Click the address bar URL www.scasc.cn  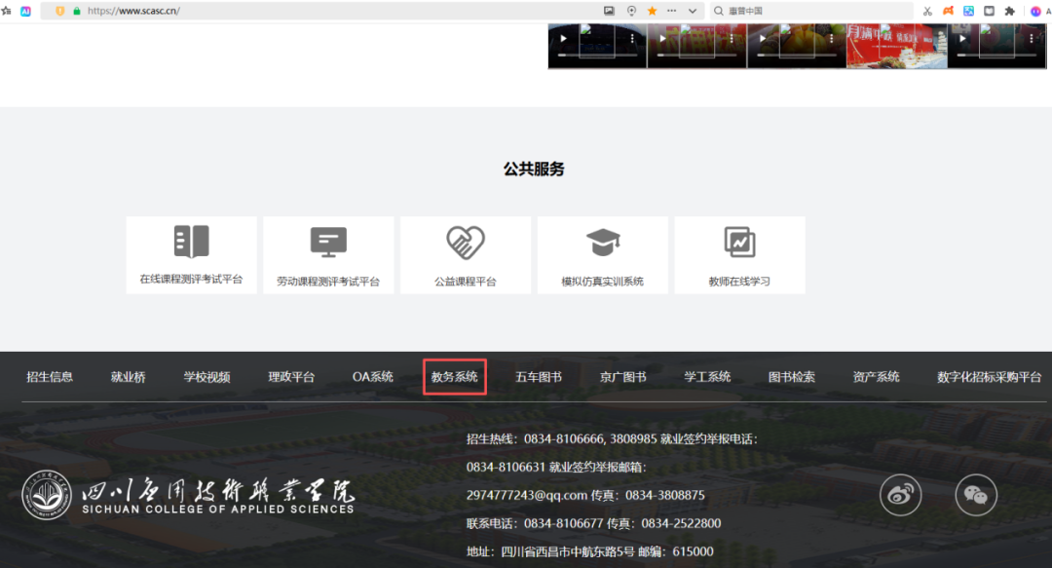133,11
